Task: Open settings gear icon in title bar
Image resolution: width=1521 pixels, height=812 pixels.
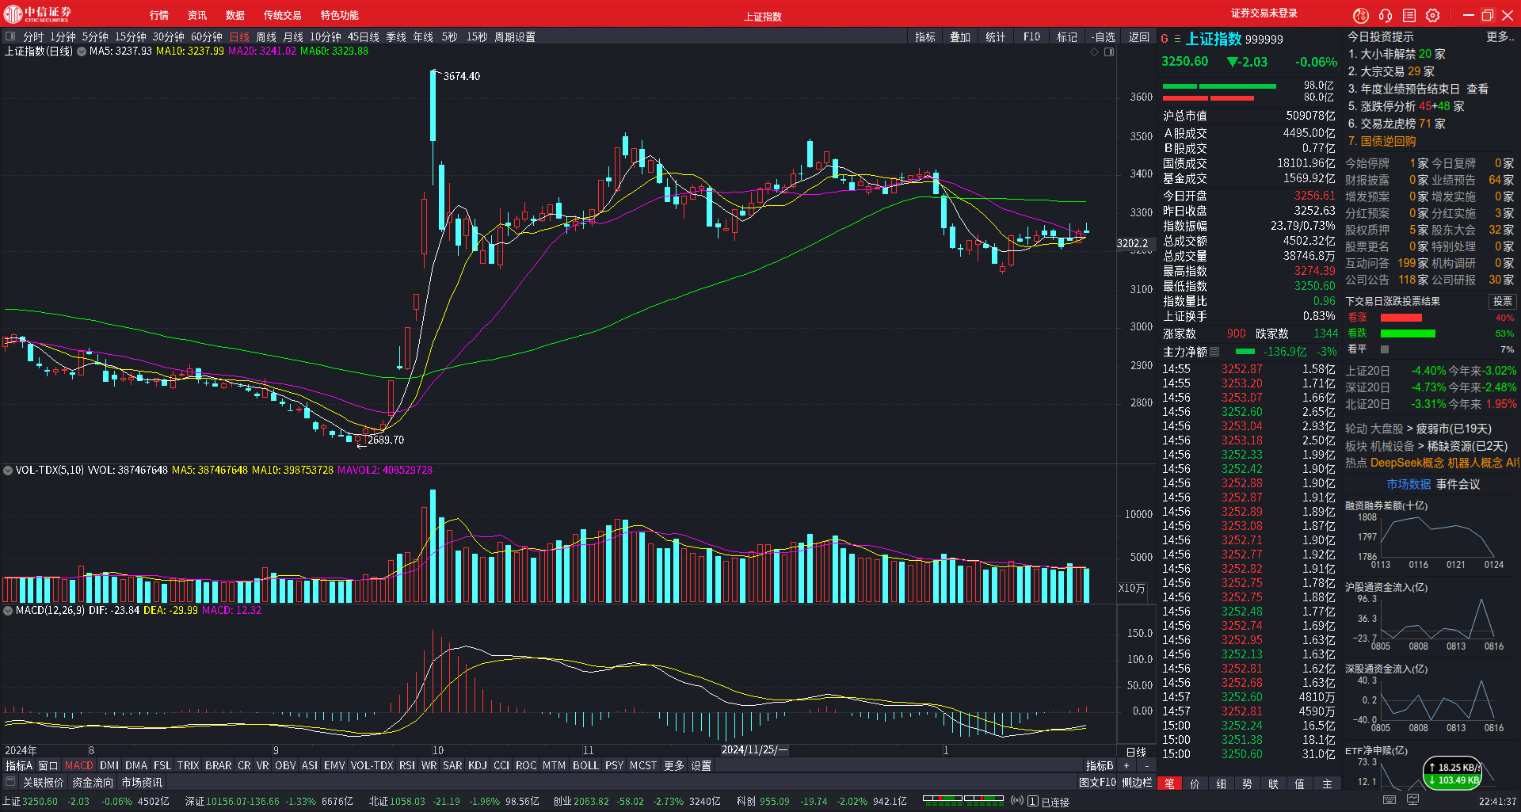Action: (1433, 15)
